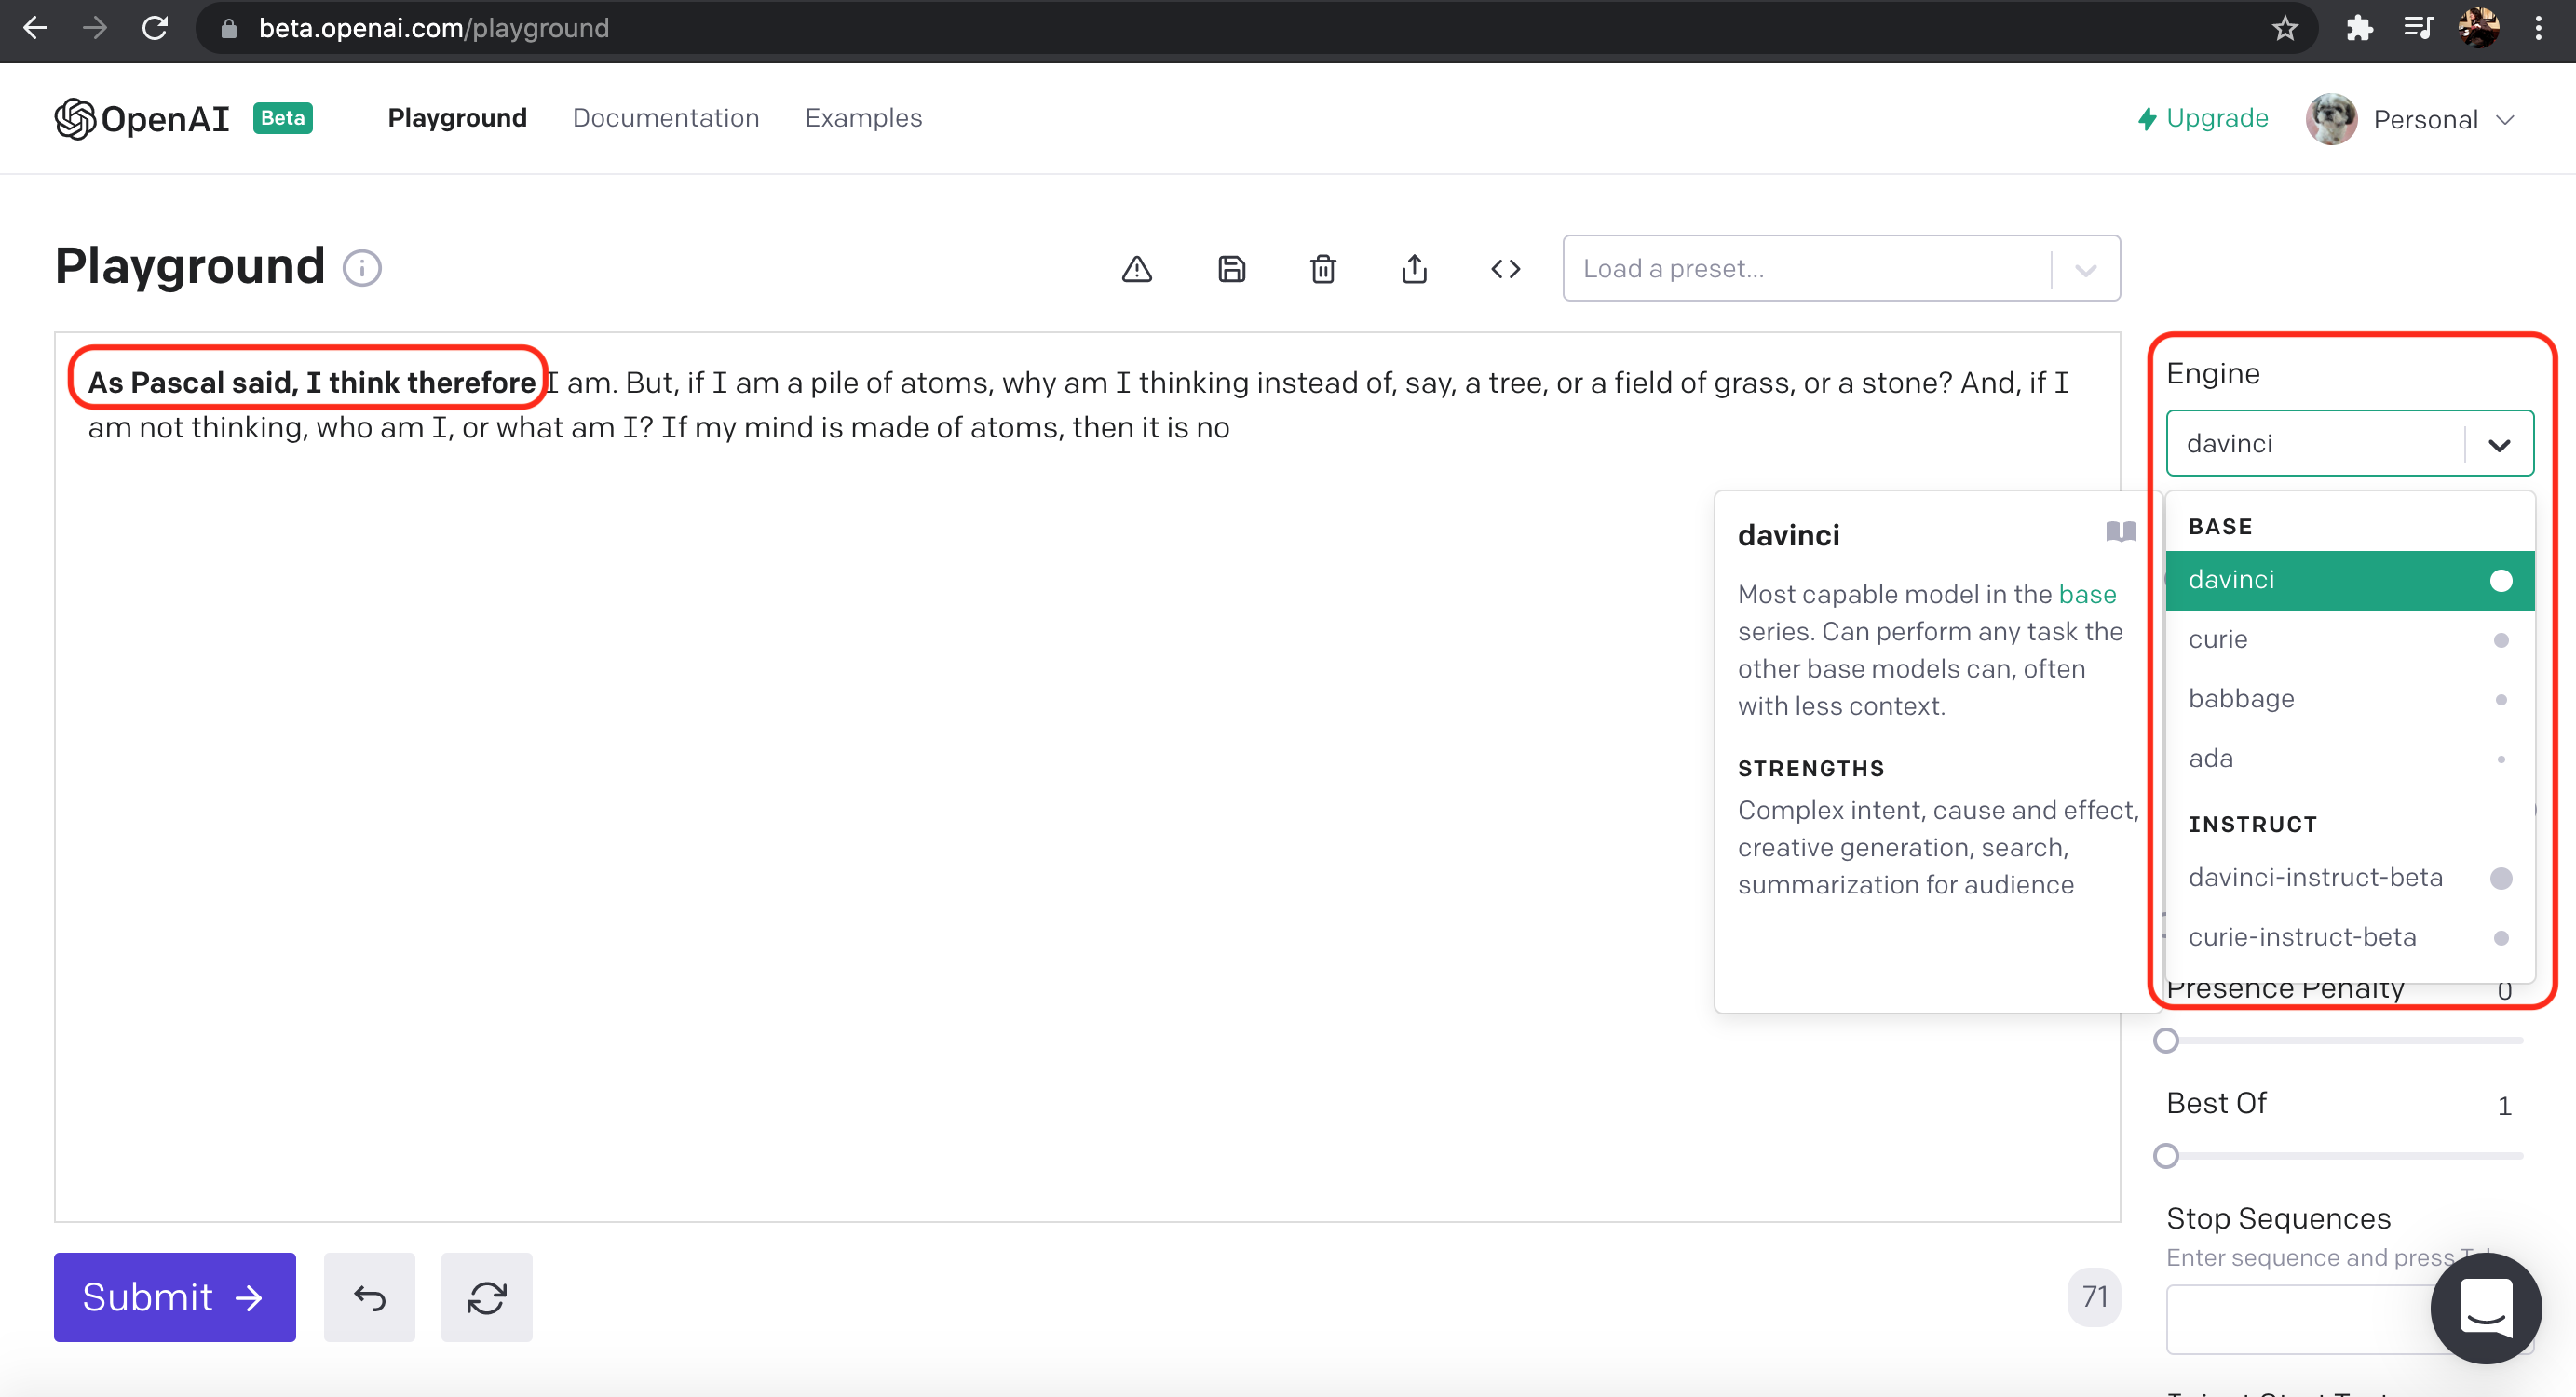
Task: Reload the page with refresh icon
Action: (x=155, y=28)
